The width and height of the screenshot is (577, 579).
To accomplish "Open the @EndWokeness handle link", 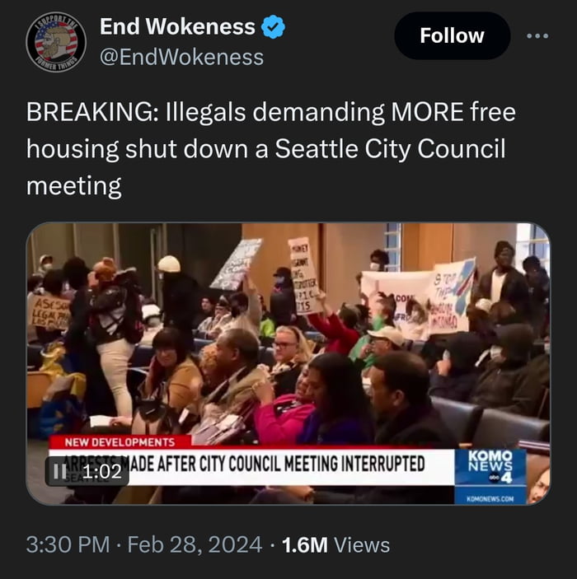I will point(181,57).
